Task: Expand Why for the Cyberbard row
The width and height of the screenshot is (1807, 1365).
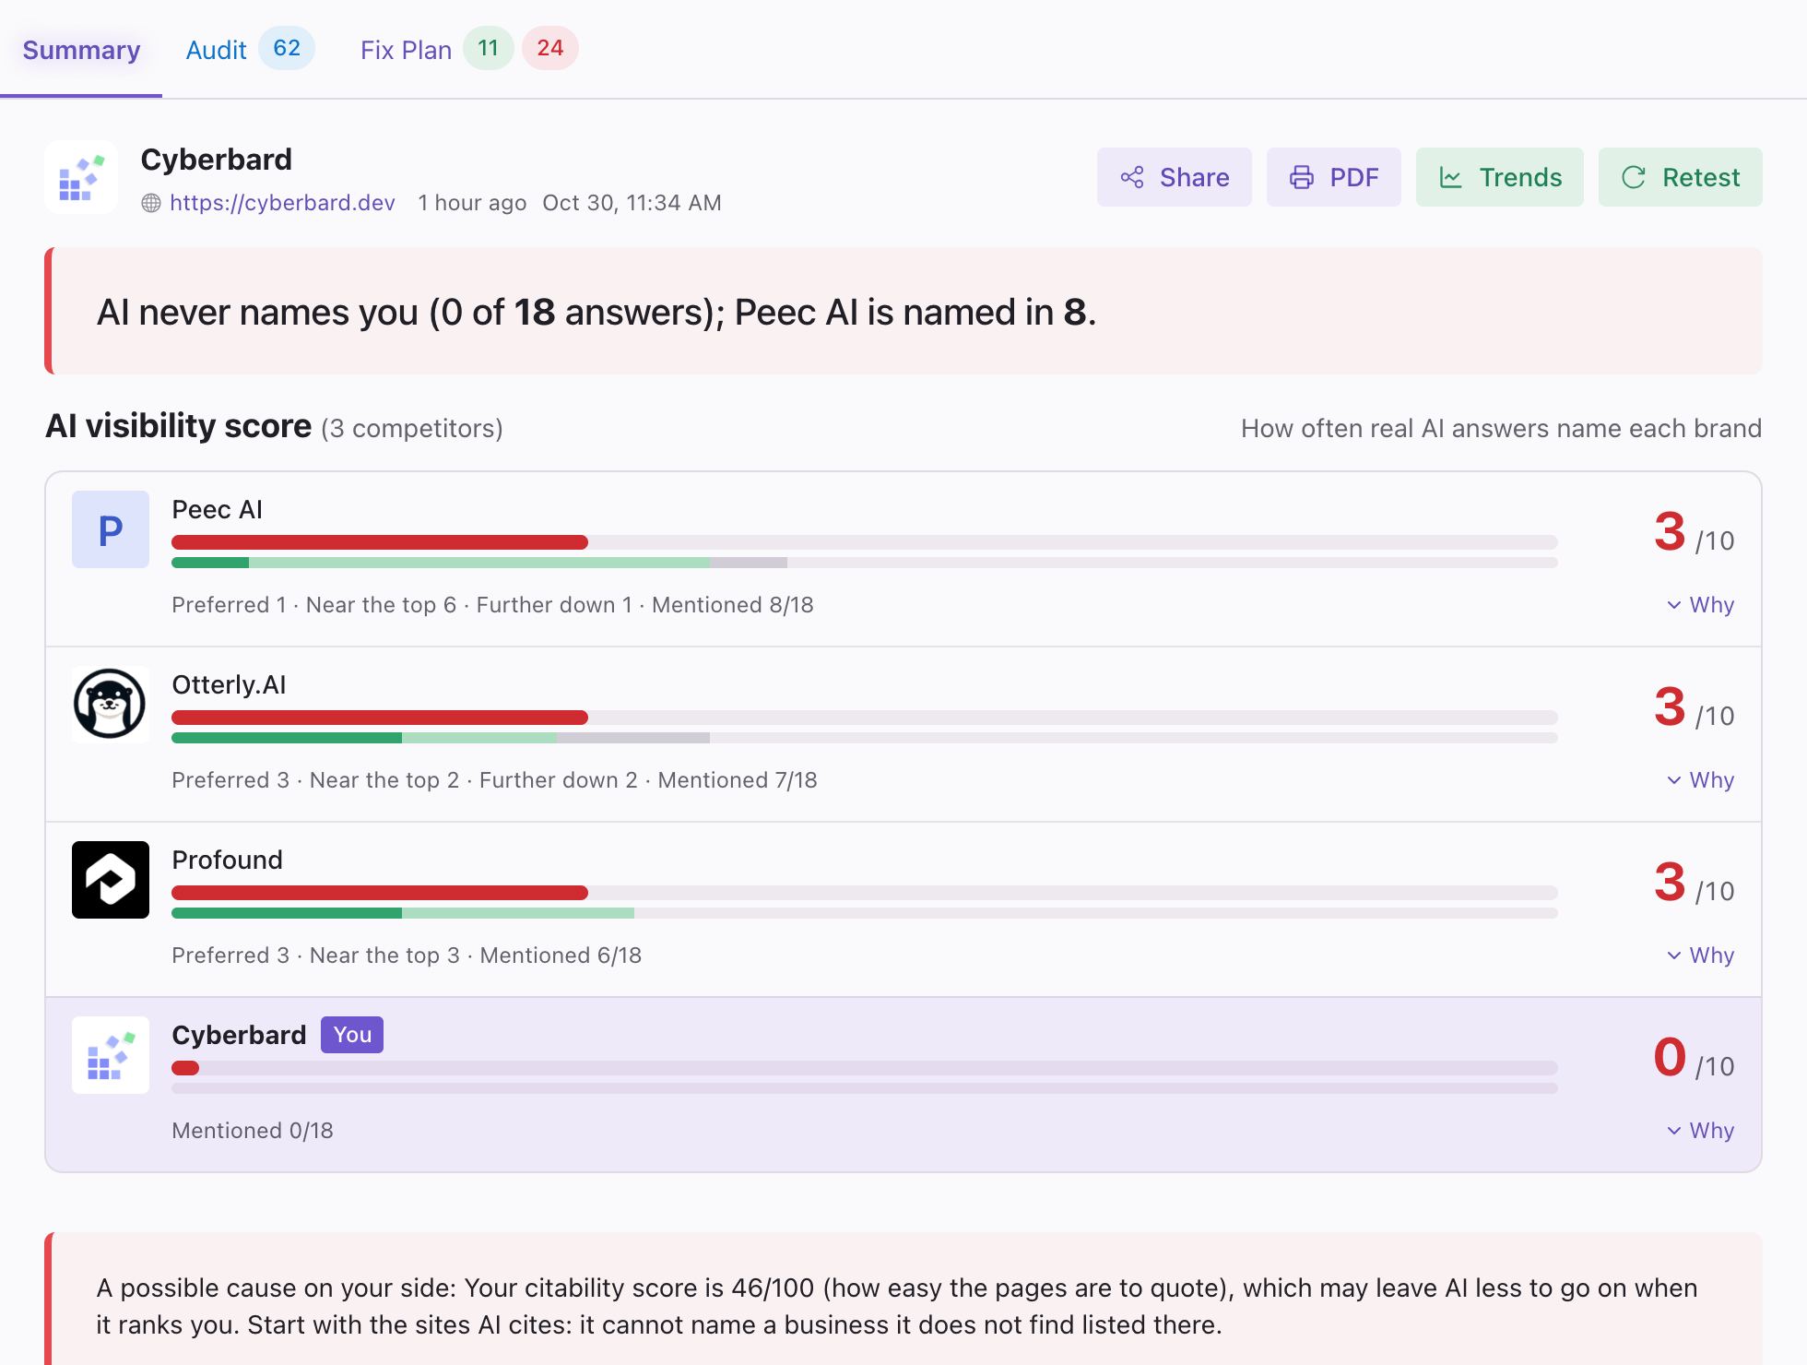Action: click(x=1701, y=1131)
